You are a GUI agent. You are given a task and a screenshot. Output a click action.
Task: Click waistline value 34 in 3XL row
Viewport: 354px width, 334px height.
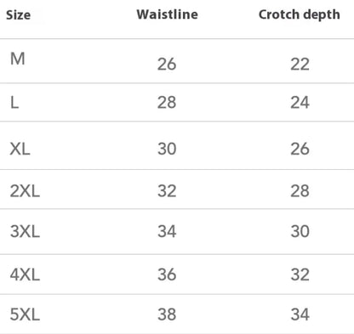(x=167, y=231)
